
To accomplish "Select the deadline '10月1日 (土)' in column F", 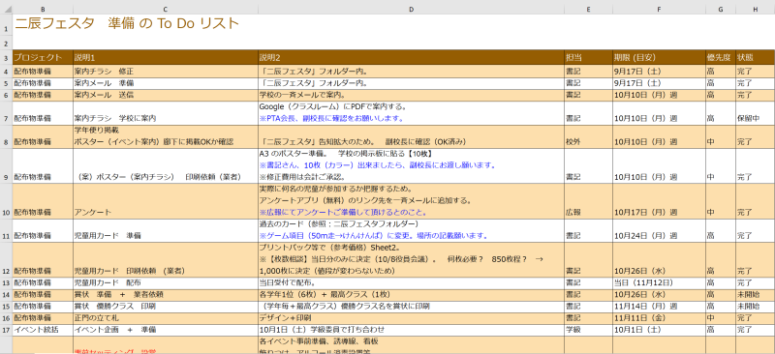I will pos(659,330).
